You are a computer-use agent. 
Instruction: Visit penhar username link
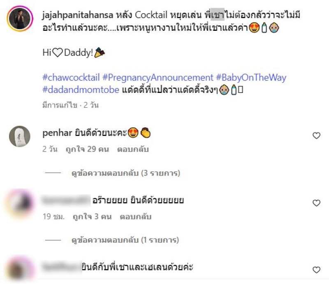pyautogui.click(x=57, y=133)
